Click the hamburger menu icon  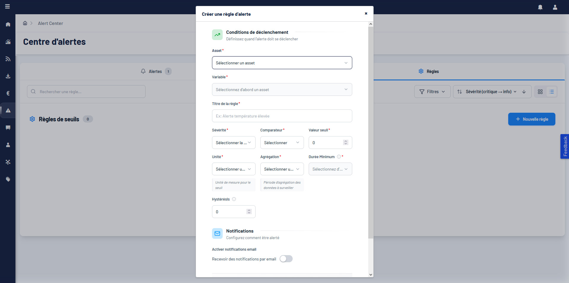click(x=7, y=7)
